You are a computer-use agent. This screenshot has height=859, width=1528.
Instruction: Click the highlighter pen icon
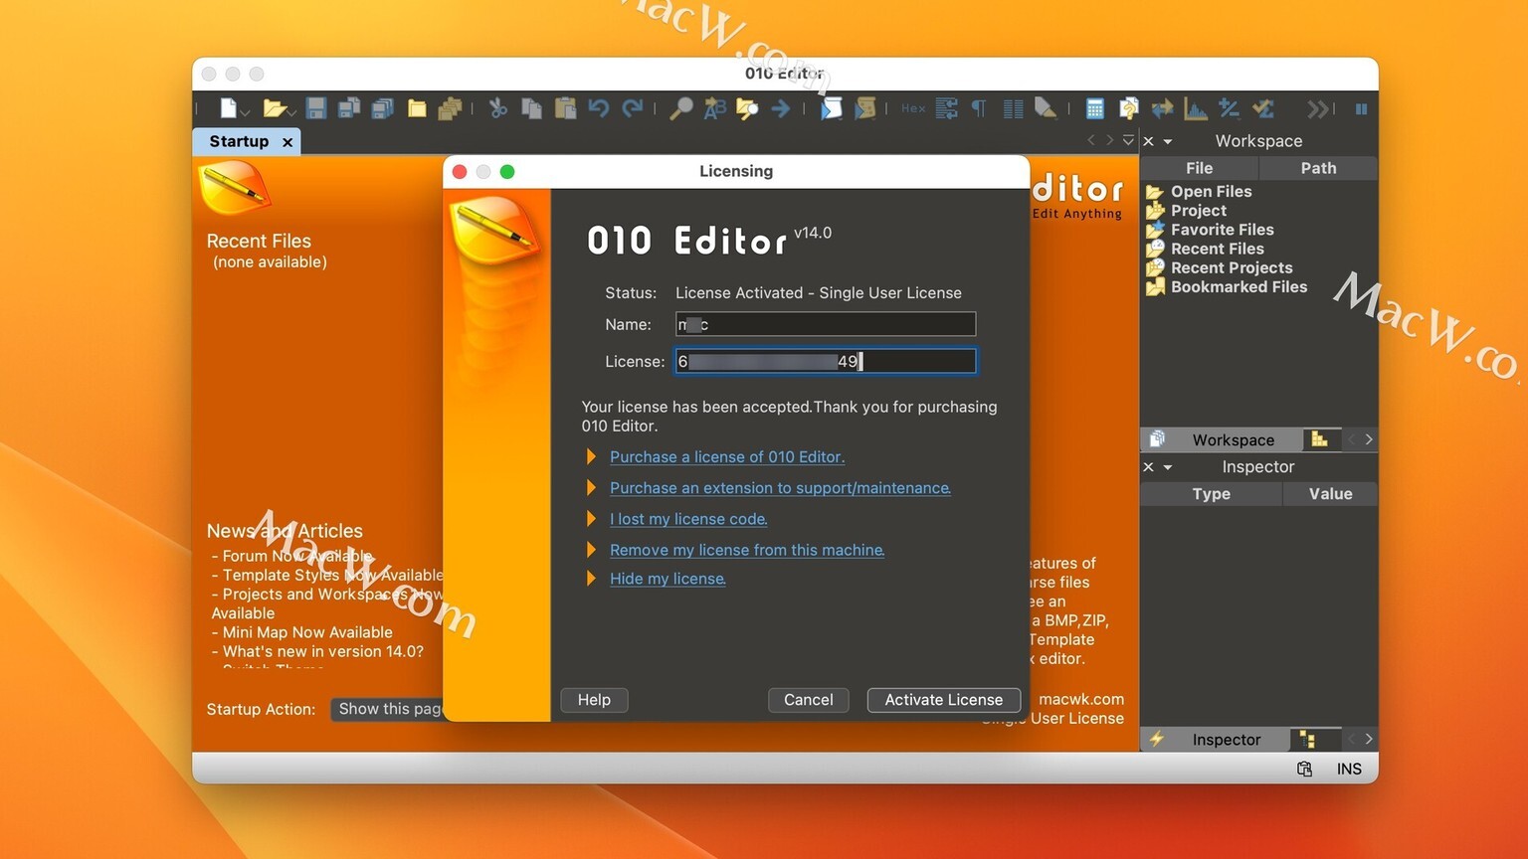coord(1046,108)
